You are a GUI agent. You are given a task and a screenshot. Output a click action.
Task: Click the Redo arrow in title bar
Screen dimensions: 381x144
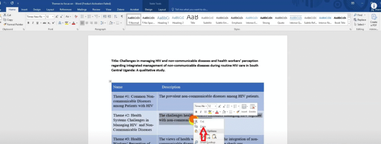tap(12, 3)
